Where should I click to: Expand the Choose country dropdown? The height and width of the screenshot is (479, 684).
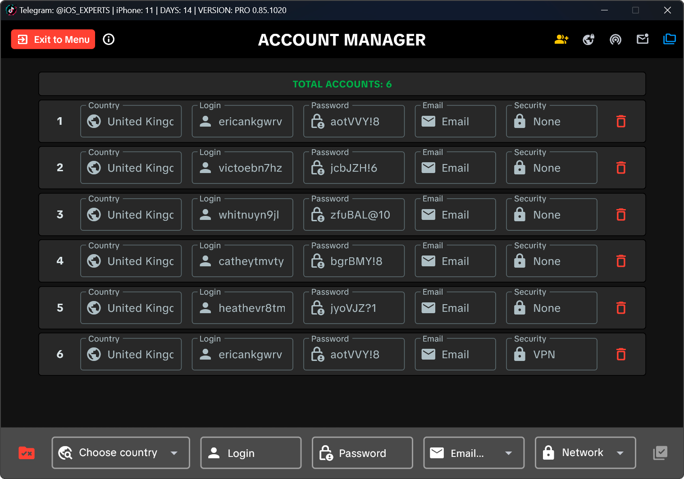[121, 453]
